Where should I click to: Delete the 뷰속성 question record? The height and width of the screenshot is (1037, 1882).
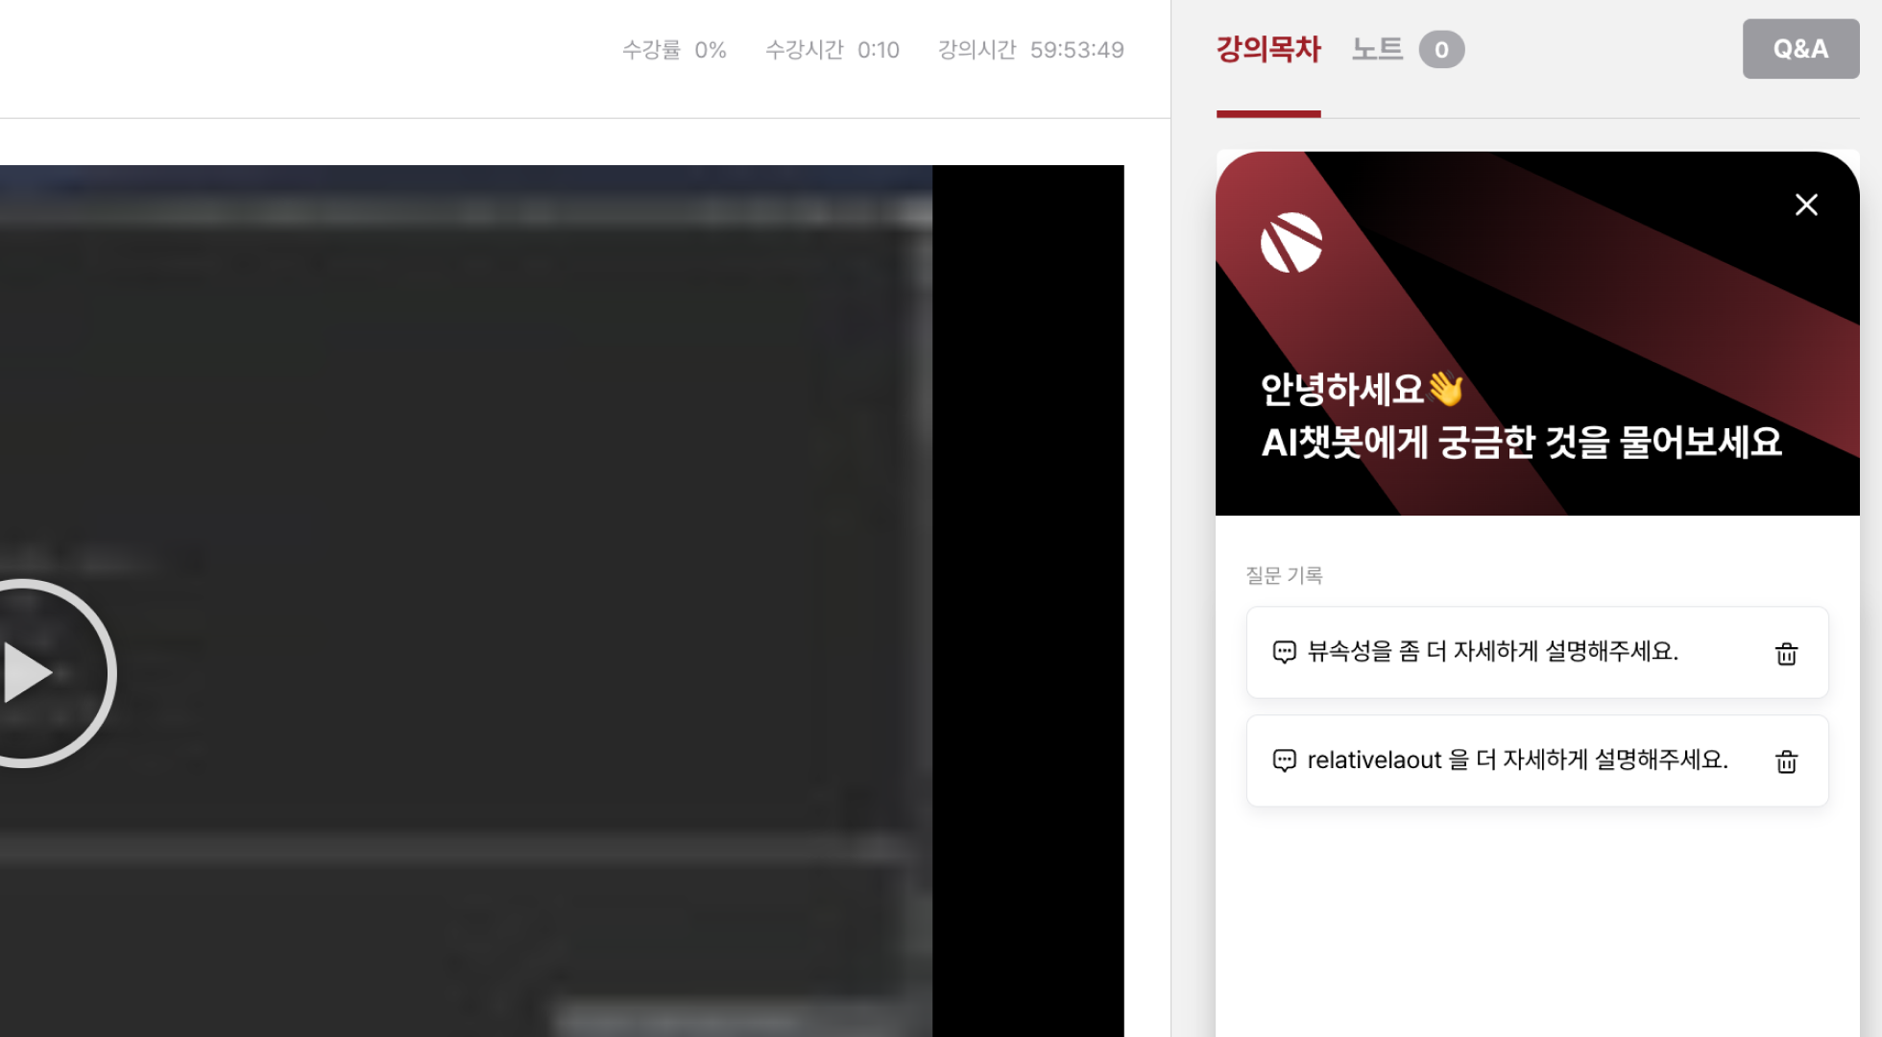[1786, 654]
